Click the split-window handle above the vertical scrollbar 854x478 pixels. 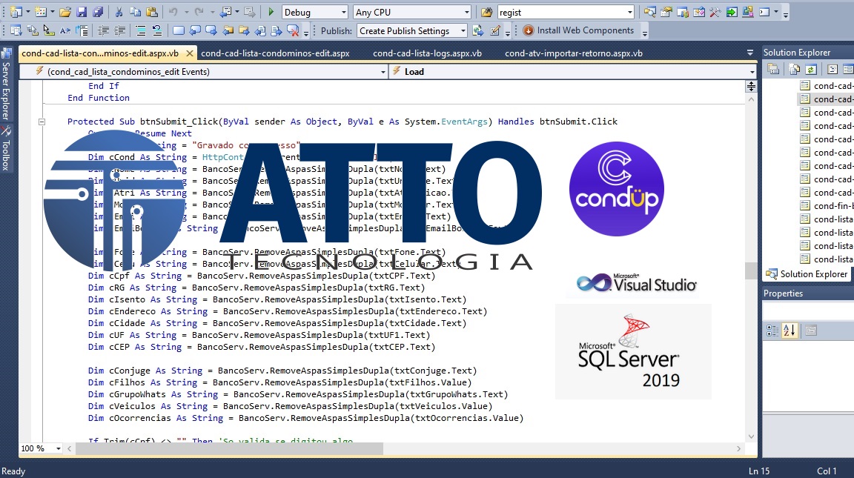[x=751, y=87]
